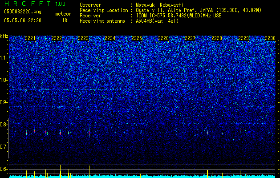Click the 0.6 kHz axis tick label
Screen dimensions: 280x178
pyautogui.click(x=4, y=169)
